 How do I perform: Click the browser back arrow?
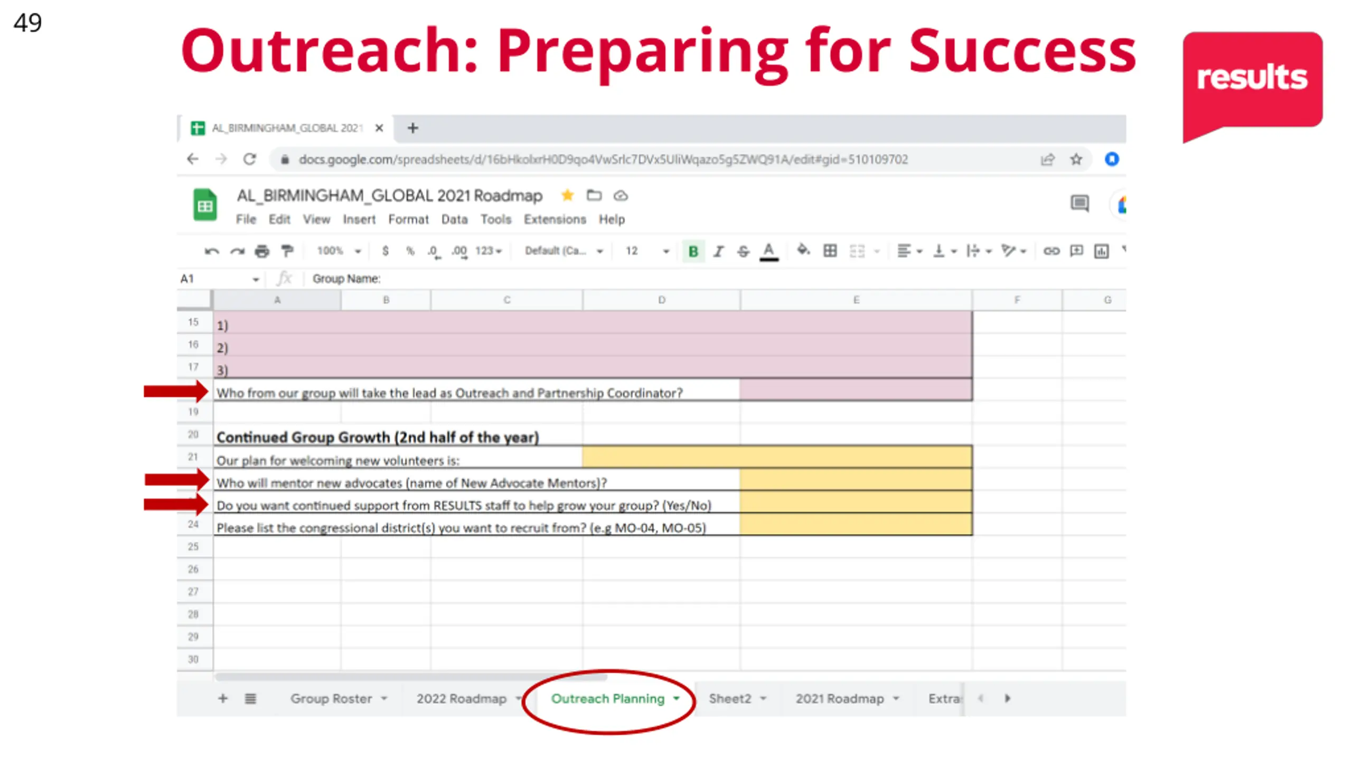(x=193, y=159)
